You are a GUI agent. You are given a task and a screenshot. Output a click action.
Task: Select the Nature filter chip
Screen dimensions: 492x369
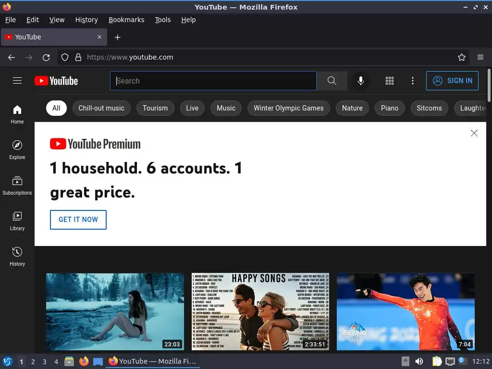(x=352, y=108)
